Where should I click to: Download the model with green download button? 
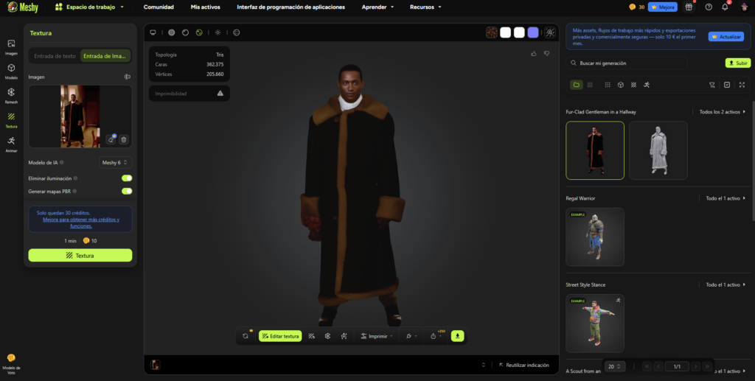[457, 336]
